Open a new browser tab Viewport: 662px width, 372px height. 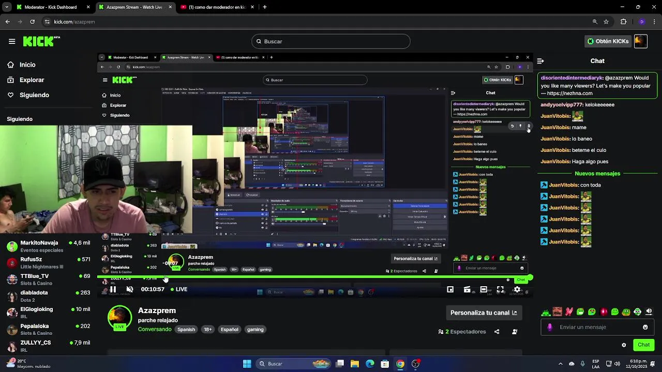click(264, 7)
